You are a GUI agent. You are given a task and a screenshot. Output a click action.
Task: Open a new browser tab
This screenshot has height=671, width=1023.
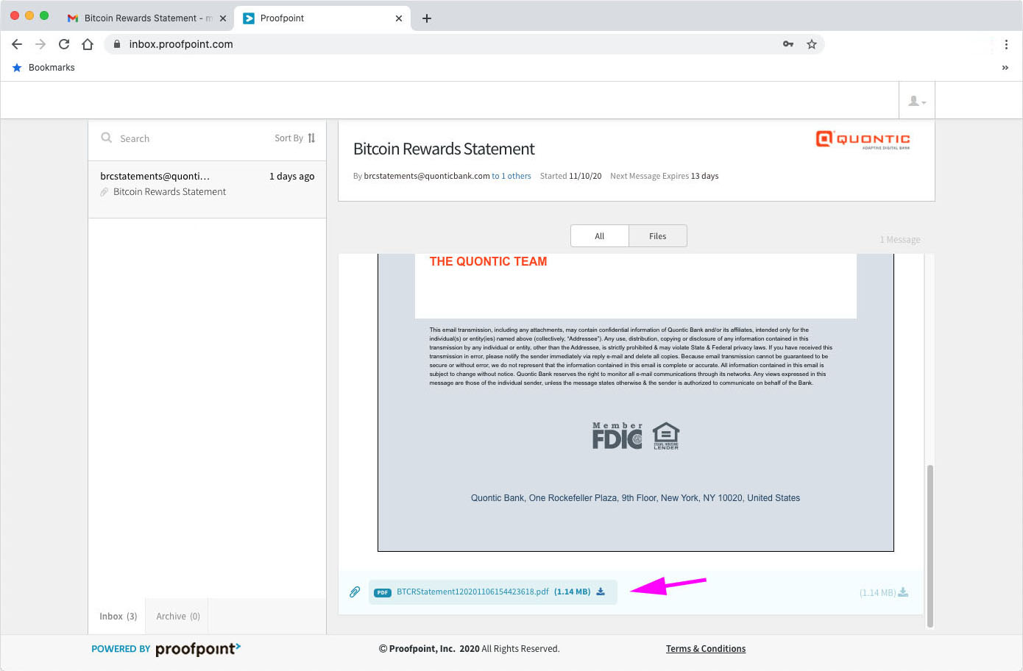(427, 18)
